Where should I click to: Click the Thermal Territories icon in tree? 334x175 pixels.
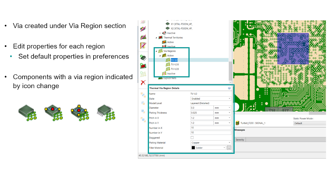coord(160,38)
